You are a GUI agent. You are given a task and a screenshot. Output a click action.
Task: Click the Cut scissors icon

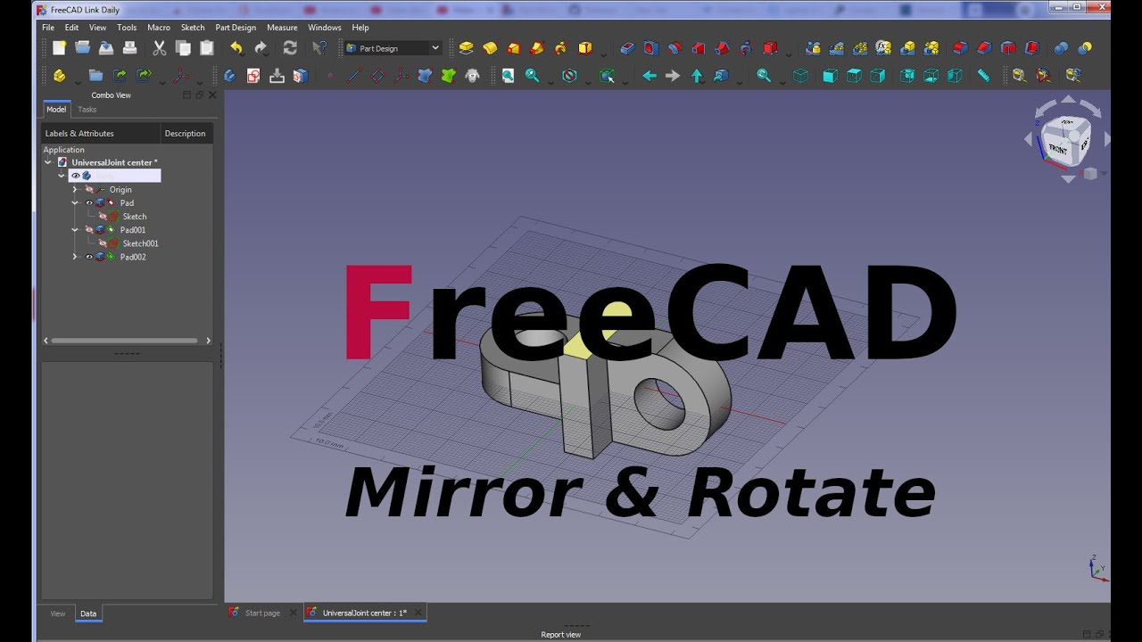tap(160, 48)
